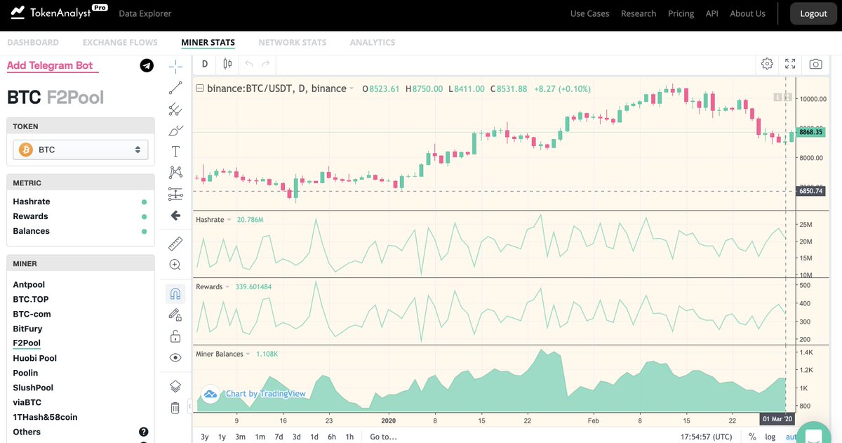
Task: Set the 7d time range
Action: (x=279, y=437)
